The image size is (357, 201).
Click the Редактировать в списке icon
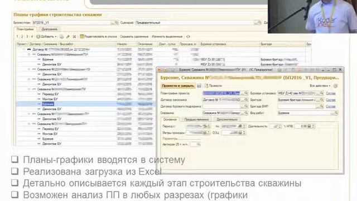pos(82,36)
